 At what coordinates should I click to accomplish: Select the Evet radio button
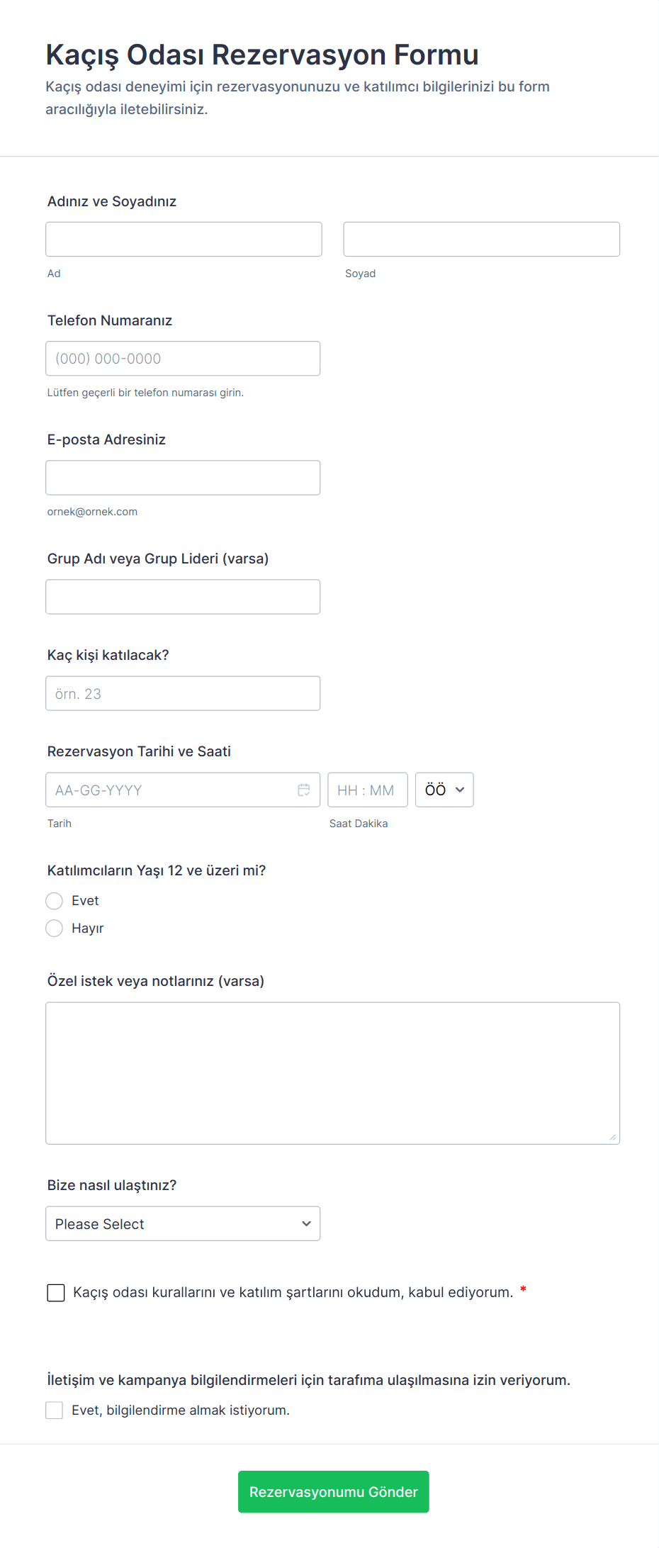point(55,901)
